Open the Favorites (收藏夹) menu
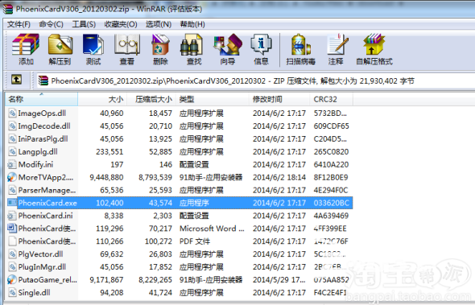This screenshot has width=475, height=305. pyautogui.click(x=121, y=24)
